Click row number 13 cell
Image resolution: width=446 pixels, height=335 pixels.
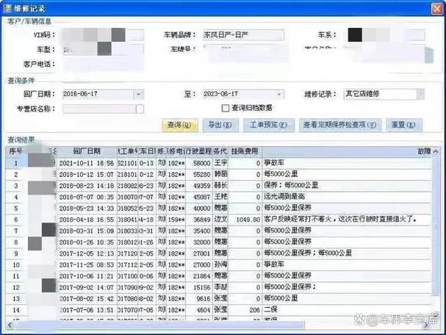coord(16,299)
